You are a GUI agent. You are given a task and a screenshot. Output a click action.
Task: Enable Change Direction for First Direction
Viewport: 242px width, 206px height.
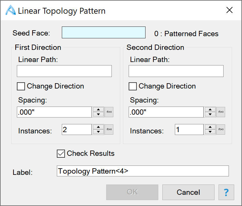click(21, 86)
